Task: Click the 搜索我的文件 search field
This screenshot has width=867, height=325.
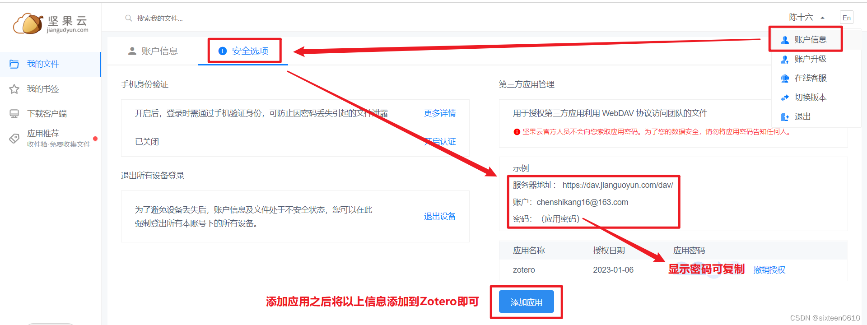Action: (x=160, y=18)
